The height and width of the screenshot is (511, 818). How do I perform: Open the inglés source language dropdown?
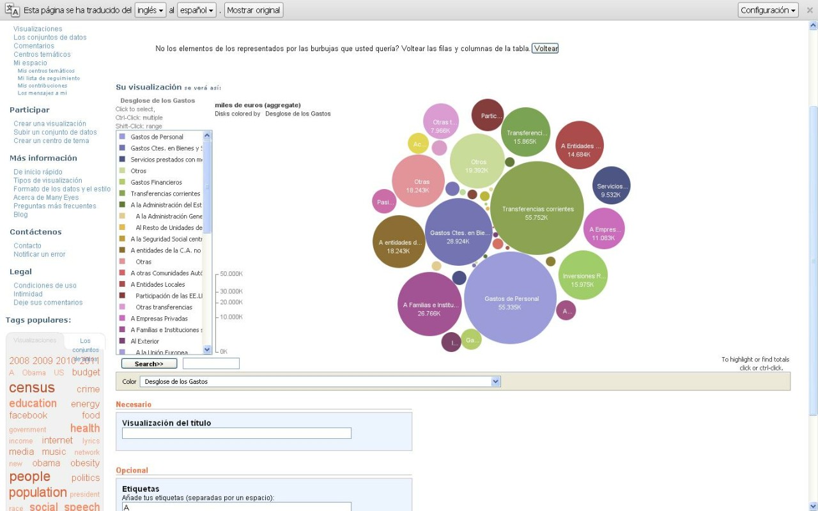(150, 10)
